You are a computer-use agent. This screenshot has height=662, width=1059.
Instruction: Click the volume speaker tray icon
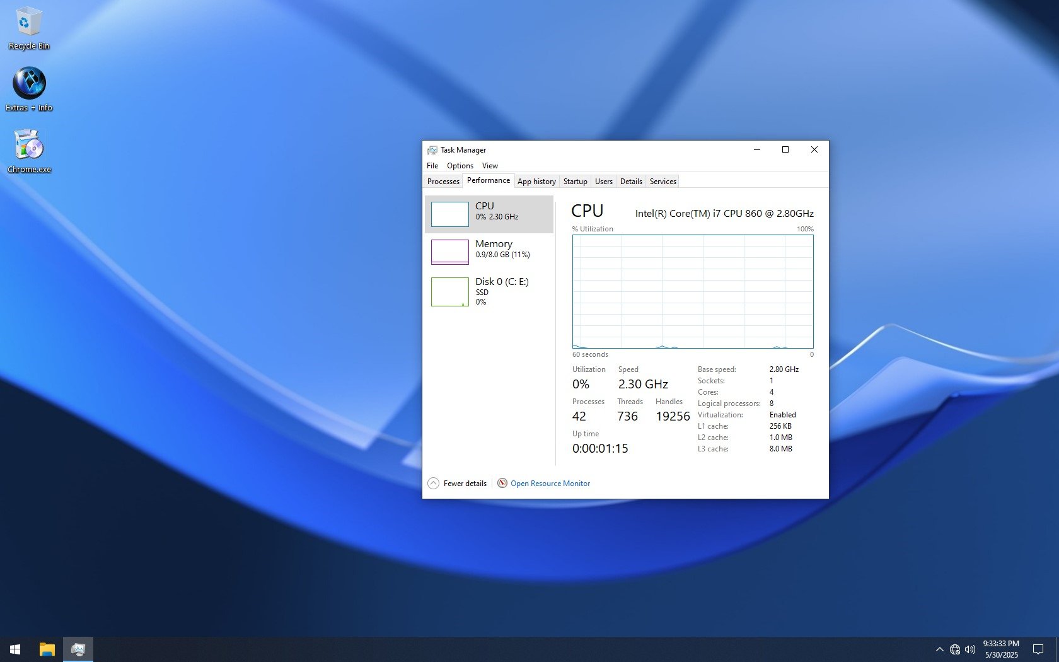tap(970, 649)
